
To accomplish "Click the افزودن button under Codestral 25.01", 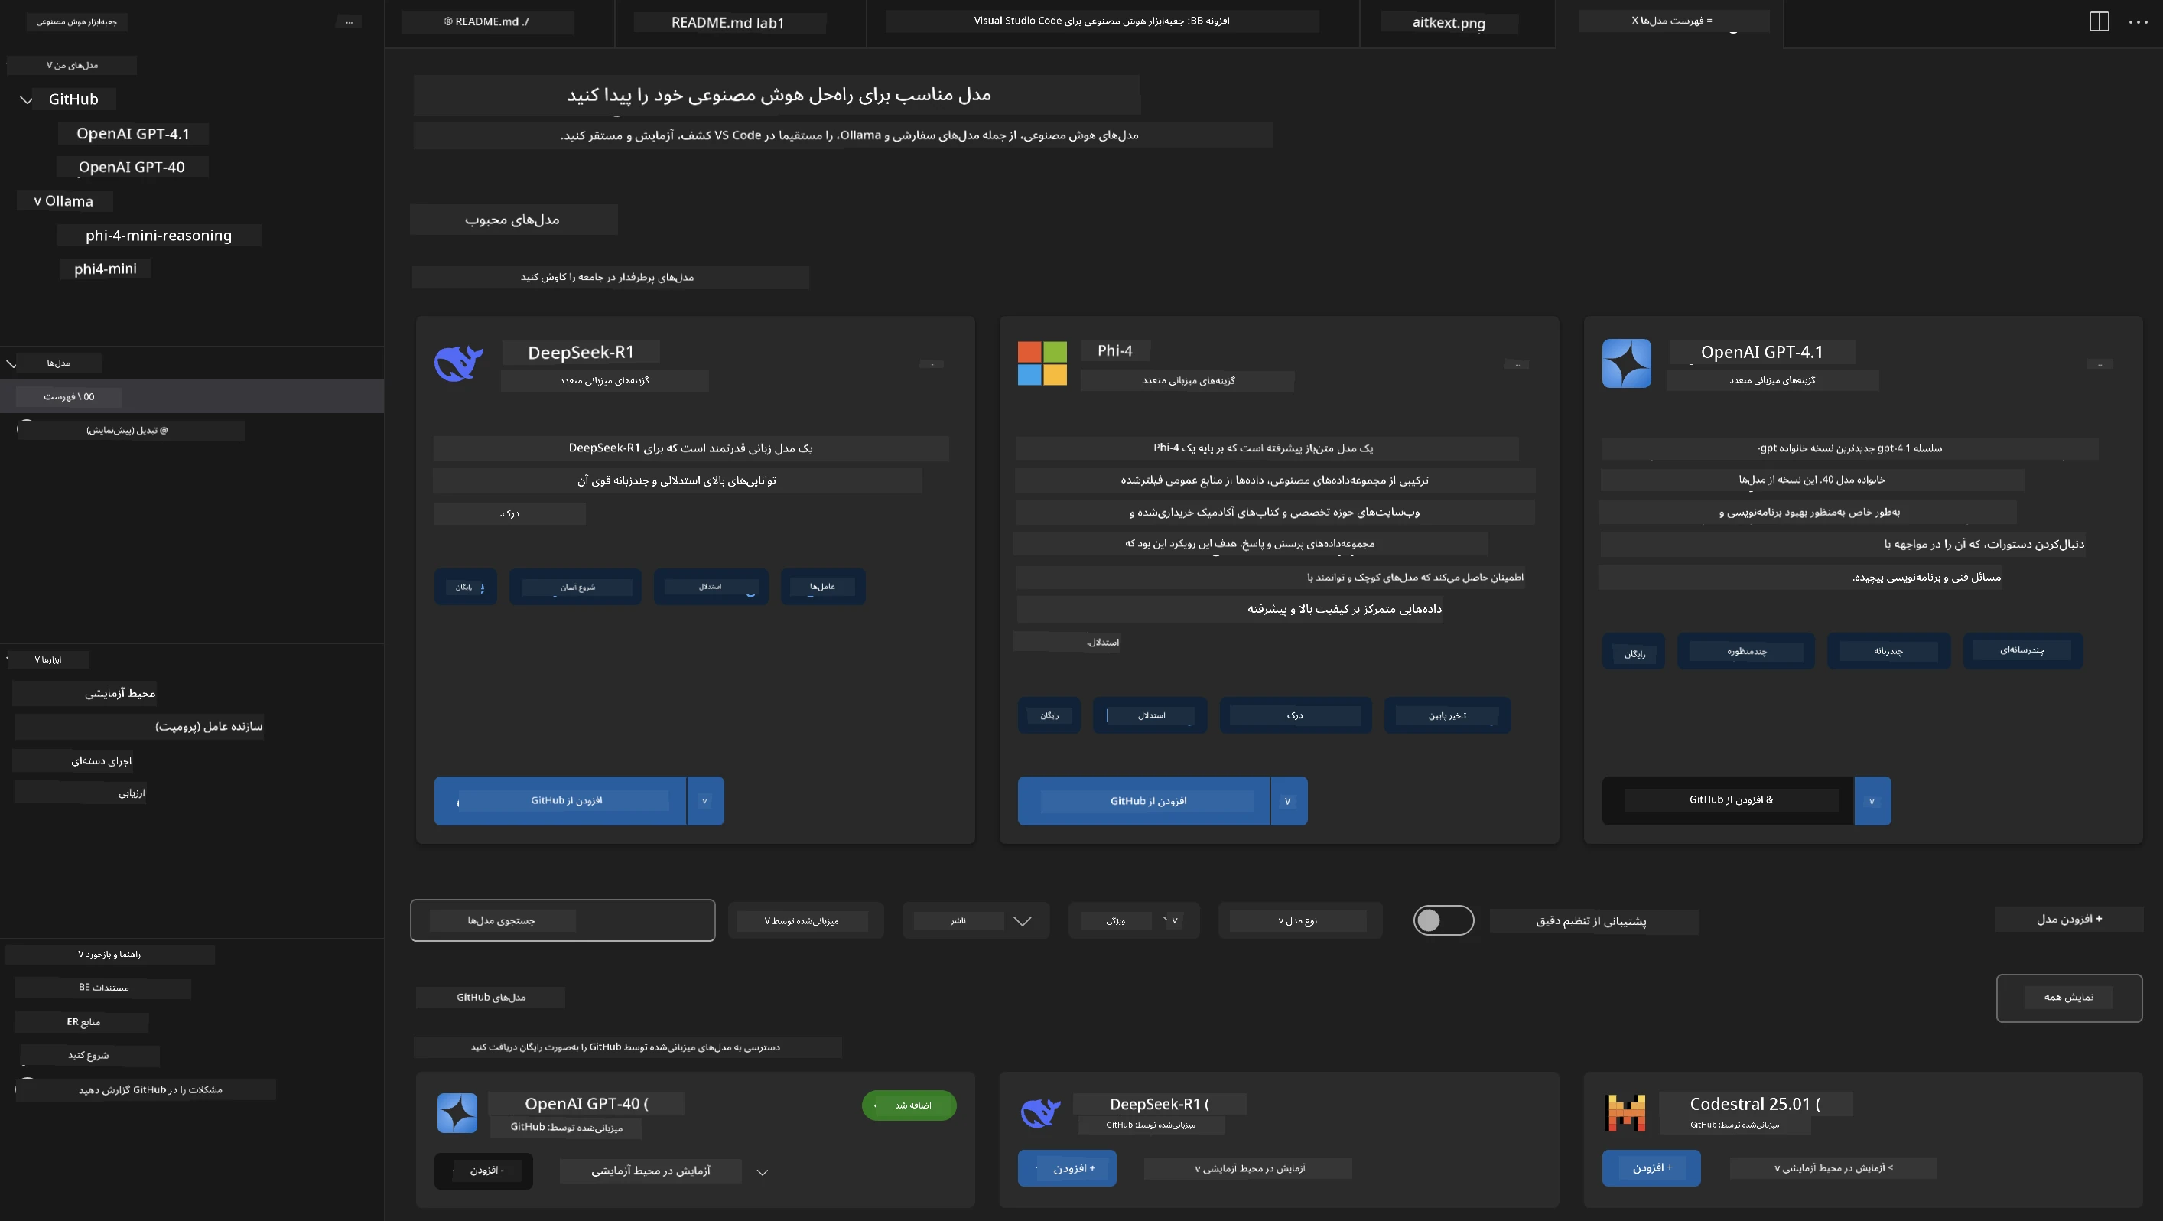I will click(1651, 1168).
